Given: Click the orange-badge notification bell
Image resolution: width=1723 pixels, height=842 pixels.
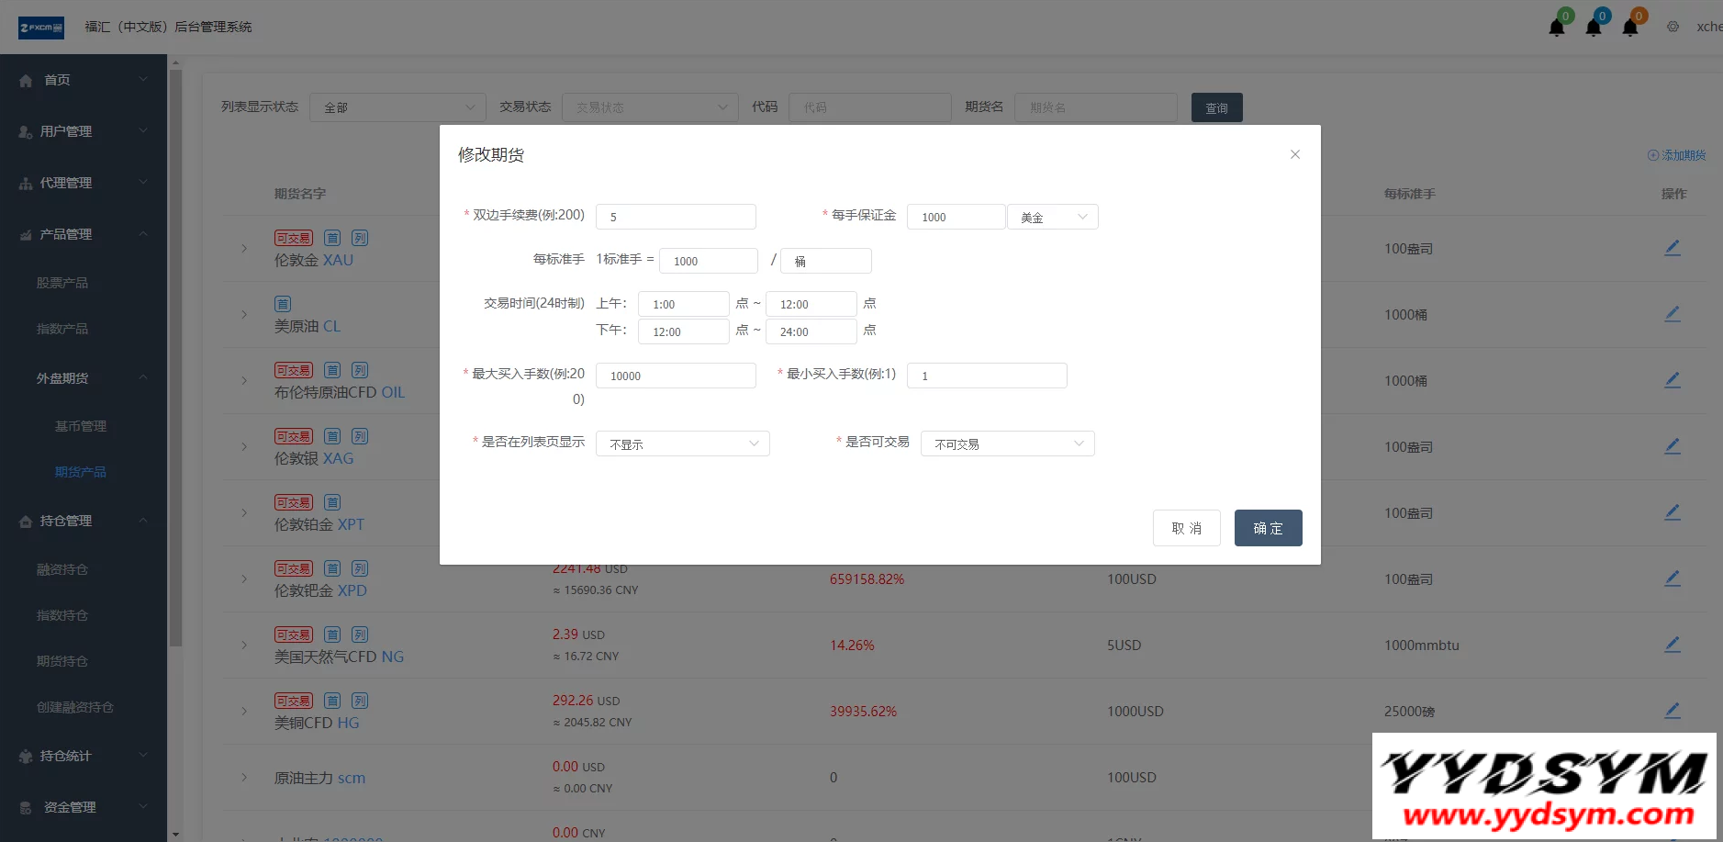Looking at the screenshot, I should tap(1630, 27).
